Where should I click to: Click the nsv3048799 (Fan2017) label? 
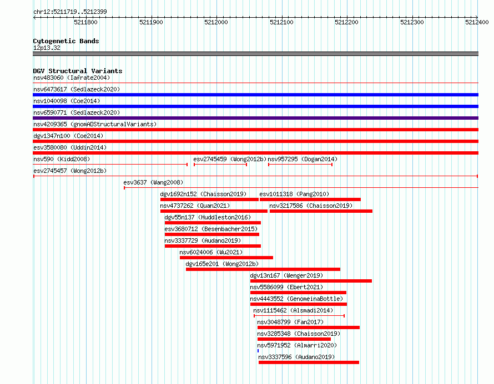290,322
